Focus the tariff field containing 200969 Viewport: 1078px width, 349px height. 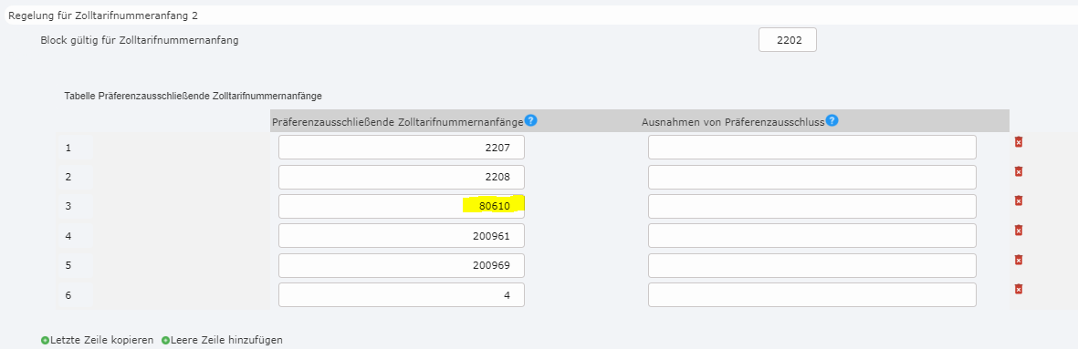(402, 265)
